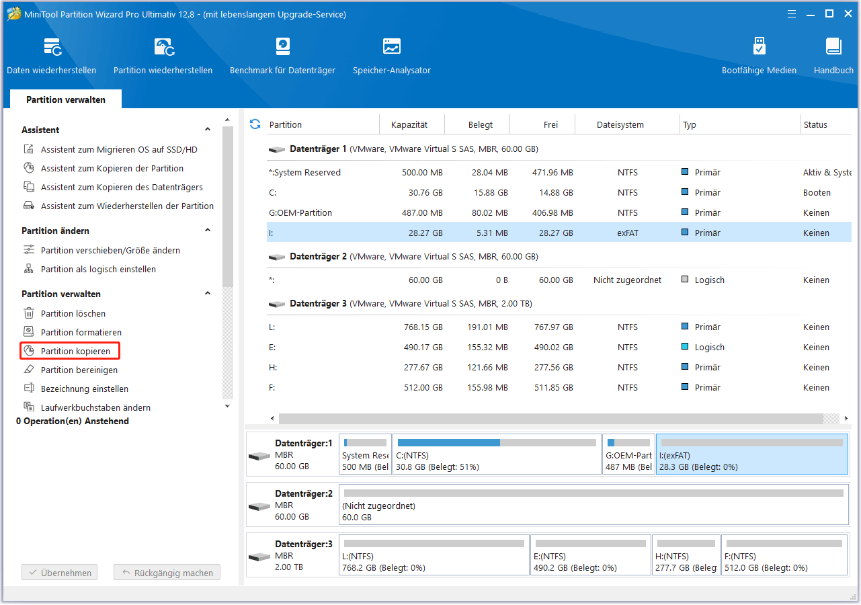Sort by Belegt column header
Image resolution: width=861 pixels, height=605 pixels.
[481, 124]
